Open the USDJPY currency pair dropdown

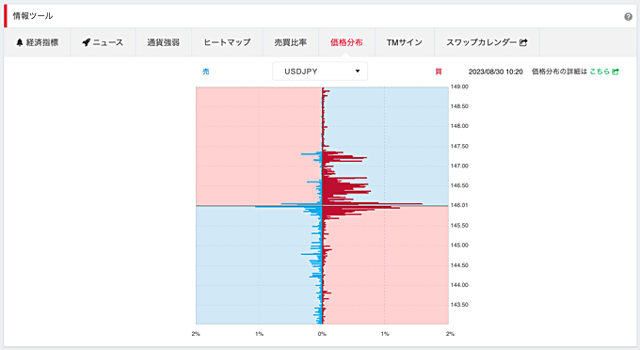(320, 72)
